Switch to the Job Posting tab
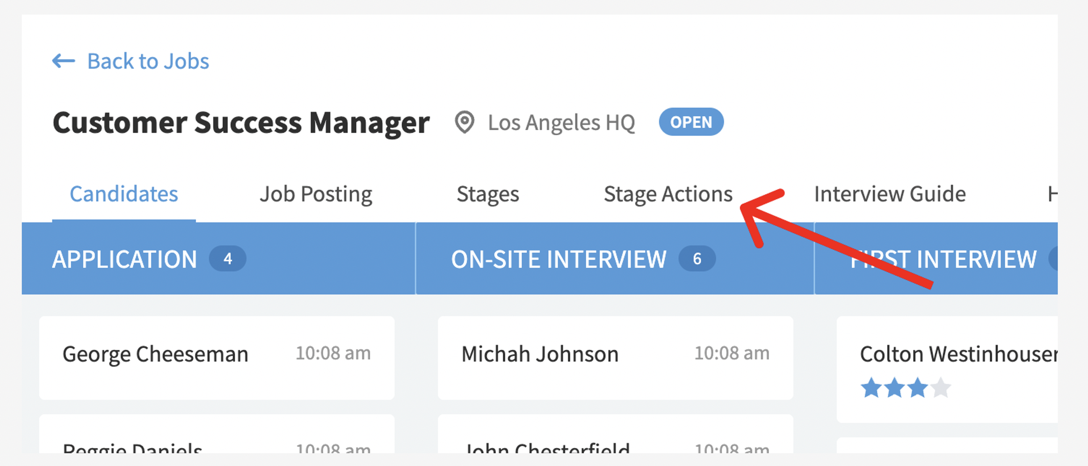This screenshot has height=466, width=1088. point(316,194)
